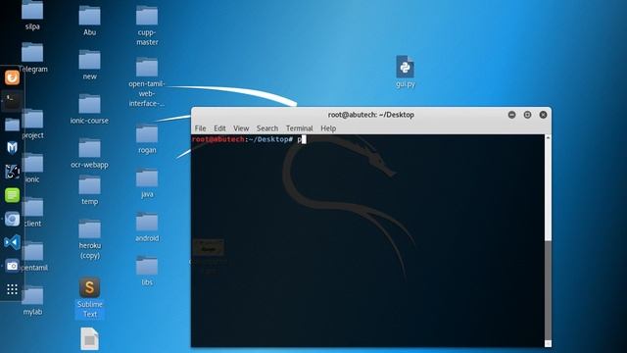Open the Search menu in terminal
Image resolution: width=627 pixels, height=353 pixels.
tap(267, 128)
